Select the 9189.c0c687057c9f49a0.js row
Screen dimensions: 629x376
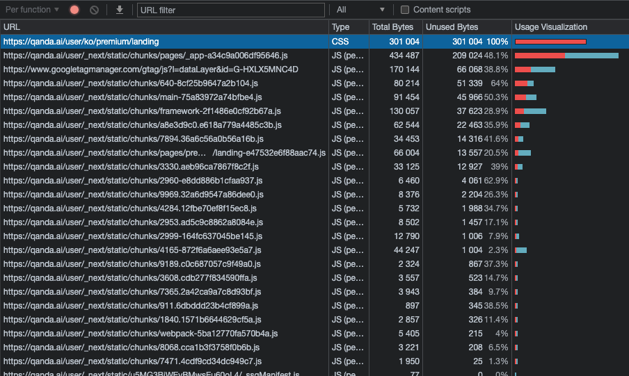coord(314,264)
